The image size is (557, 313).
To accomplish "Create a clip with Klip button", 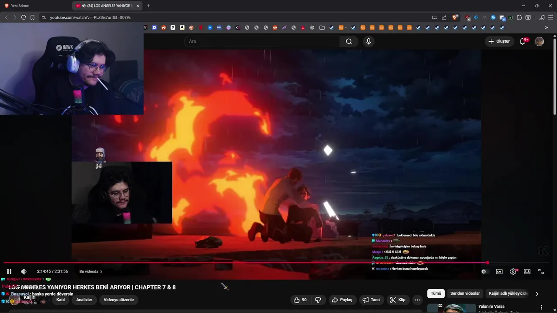I will click(x=398, y=300).
